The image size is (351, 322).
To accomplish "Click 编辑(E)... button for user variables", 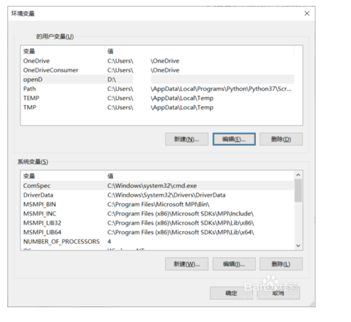I will [x=234, y=139].
